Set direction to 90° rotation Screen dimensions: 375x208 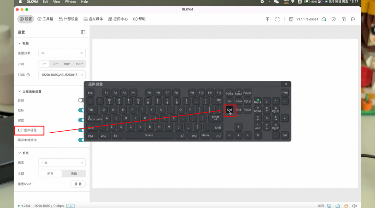(x=55, y=64)
